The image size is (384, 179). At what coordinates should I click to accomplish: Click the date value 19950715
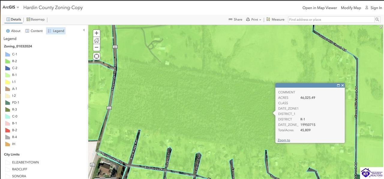308,125
